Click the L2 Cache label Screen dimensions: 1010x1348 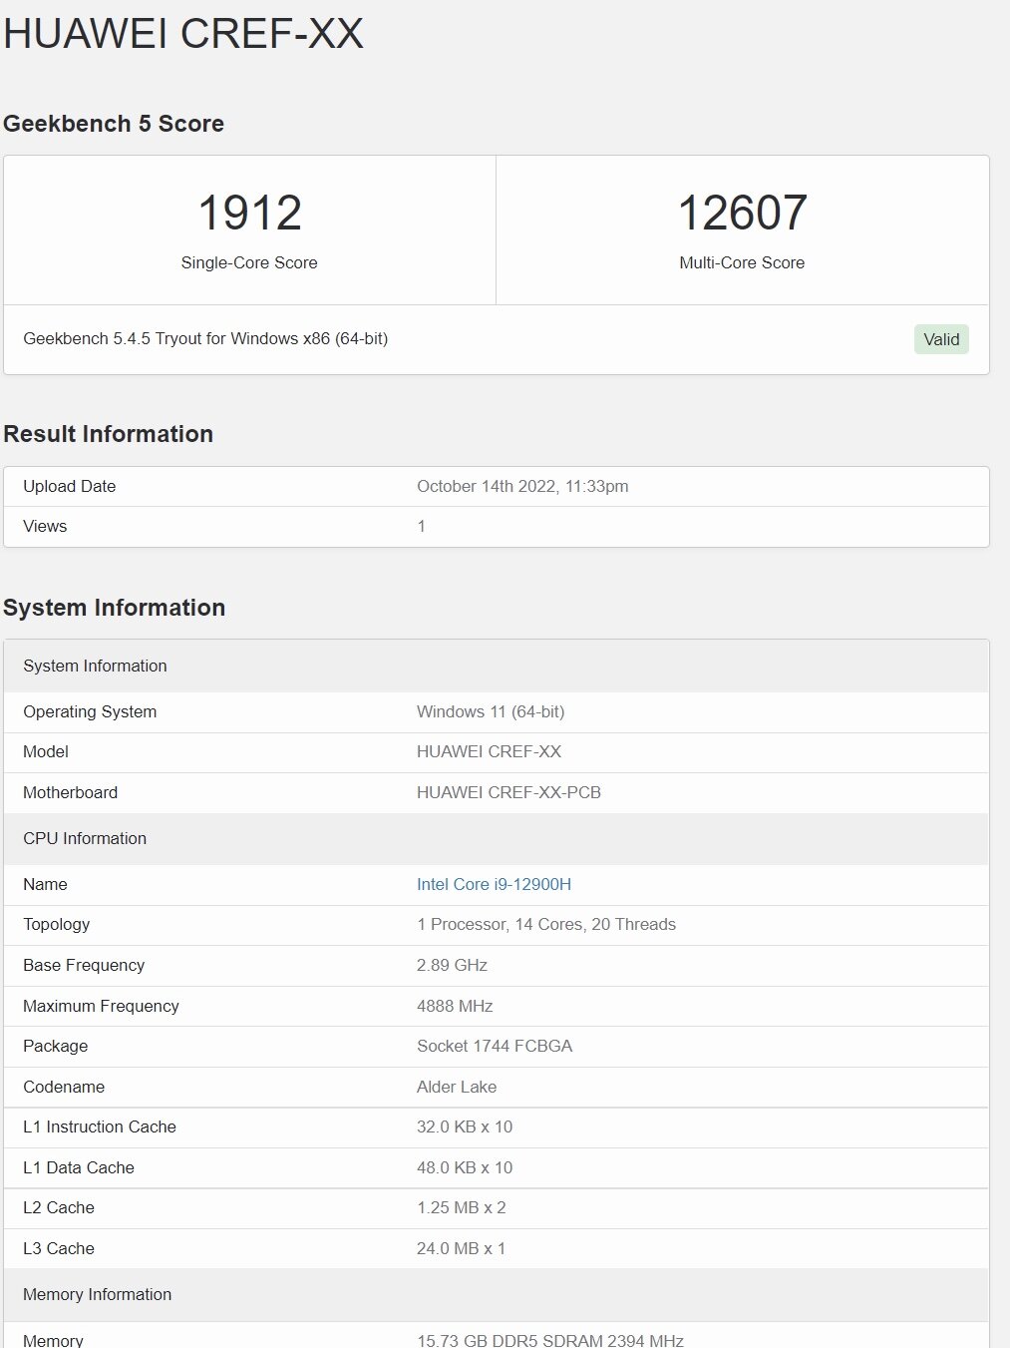point(59,1207)
